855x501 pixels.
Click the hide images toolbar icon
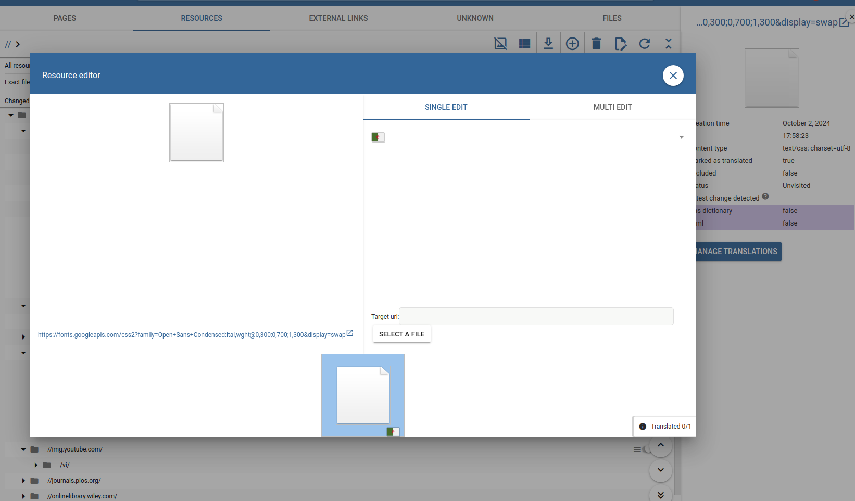tap(500, 44)
